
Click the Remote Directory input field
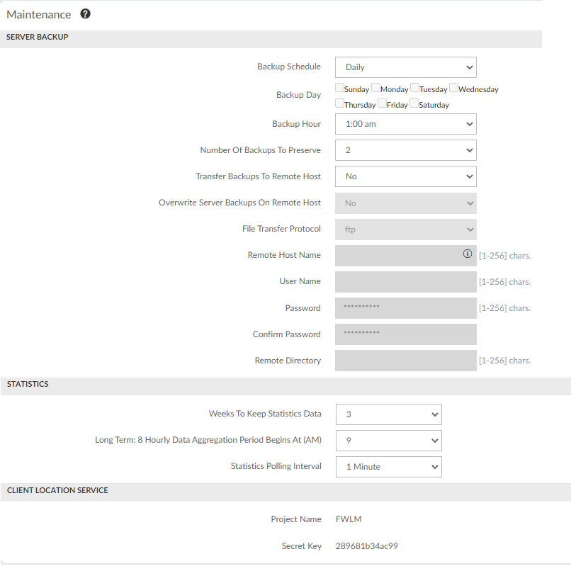click(x=405, y=361)
